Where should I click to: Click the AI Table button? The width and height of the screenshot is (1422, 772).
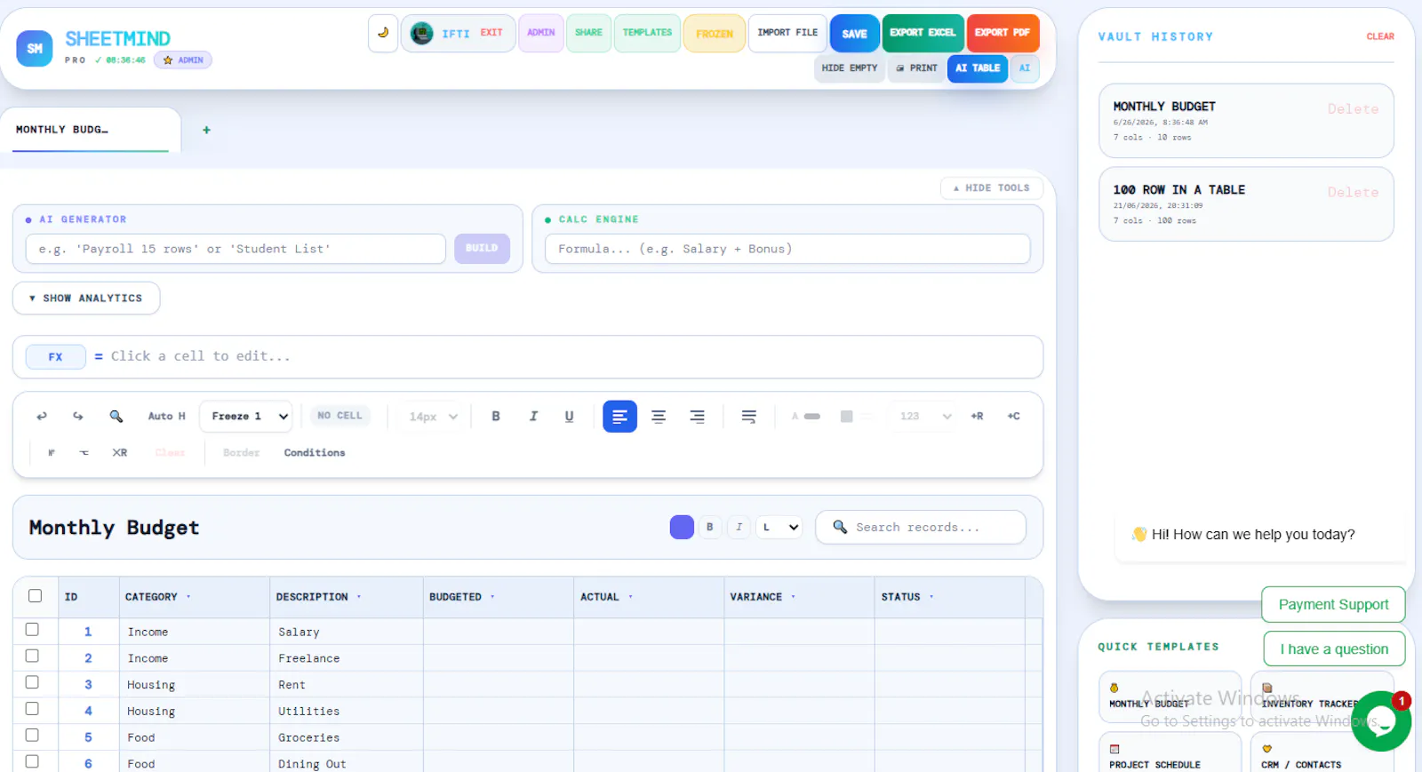pos(978,68)
